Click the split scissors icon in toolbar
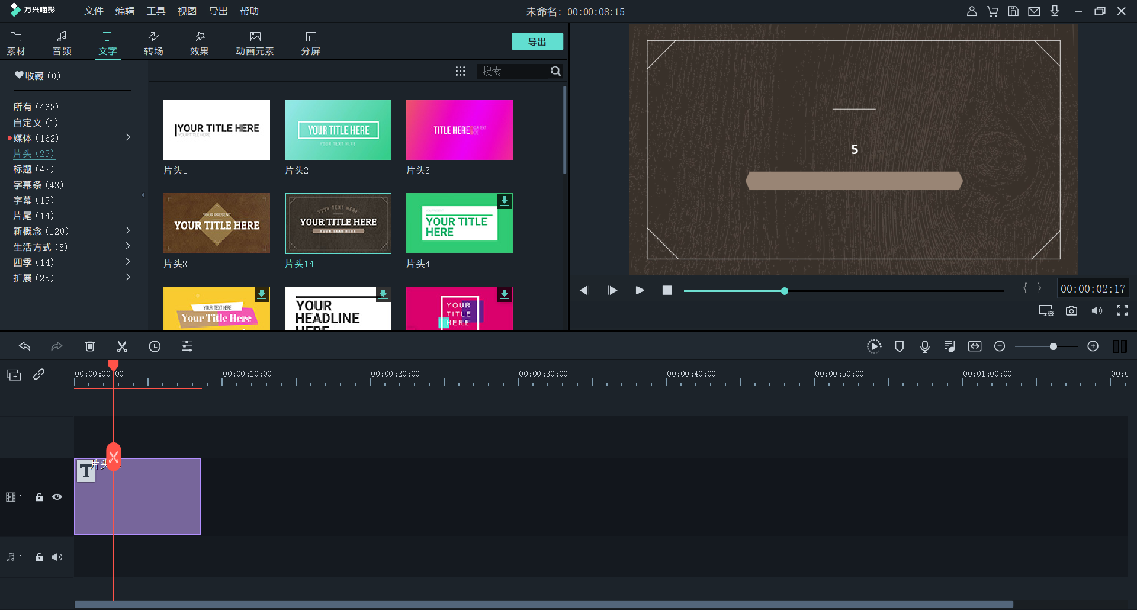1137x610 pixels. point(122,346)
